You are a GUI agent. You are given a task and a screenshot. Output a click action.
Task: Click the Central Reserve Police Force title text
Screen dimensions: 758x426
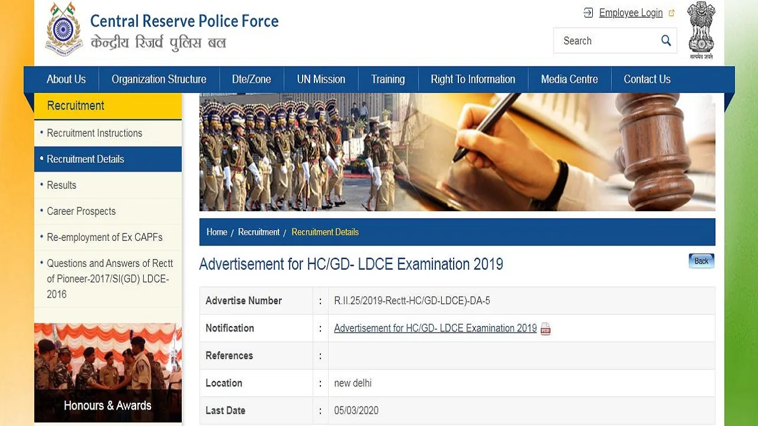[x=184, y=21]
